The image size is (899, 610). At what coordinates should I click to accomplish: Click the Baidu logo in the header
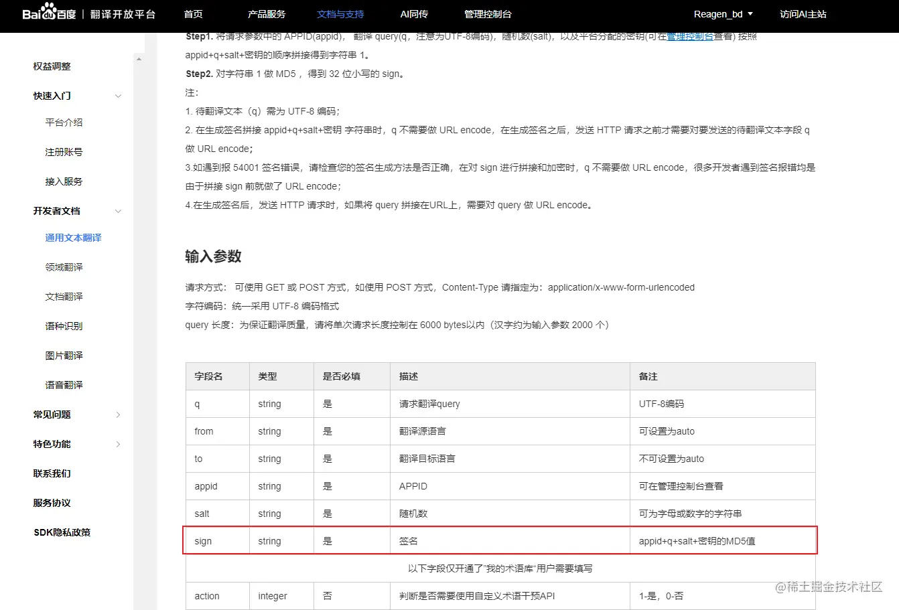tap(49, 13)
